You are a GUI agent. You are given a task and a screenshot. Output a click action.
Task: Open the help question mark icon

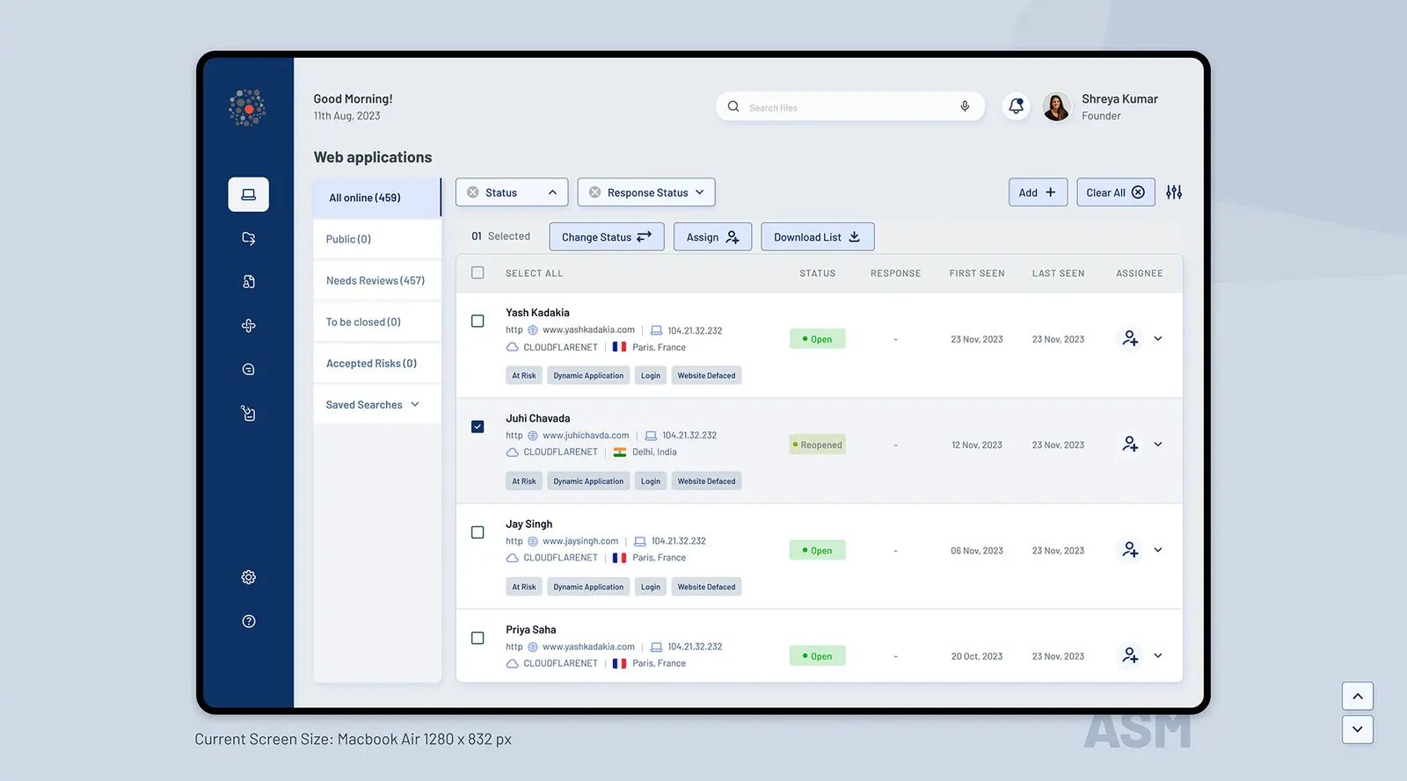click(x=249, y=621)
